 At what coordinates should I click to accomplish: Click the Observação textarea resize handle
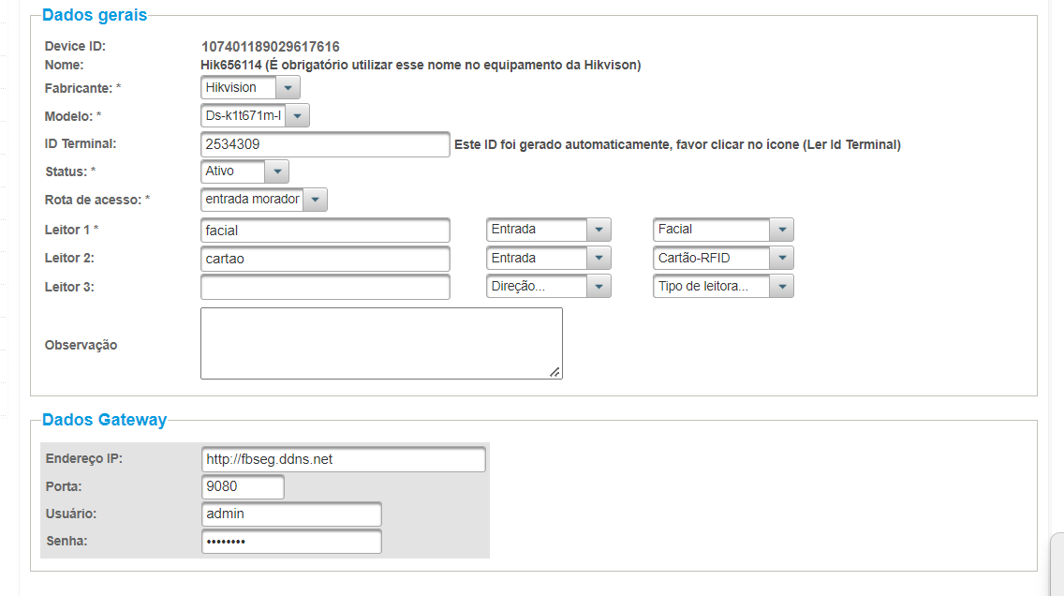pos(555,372)
